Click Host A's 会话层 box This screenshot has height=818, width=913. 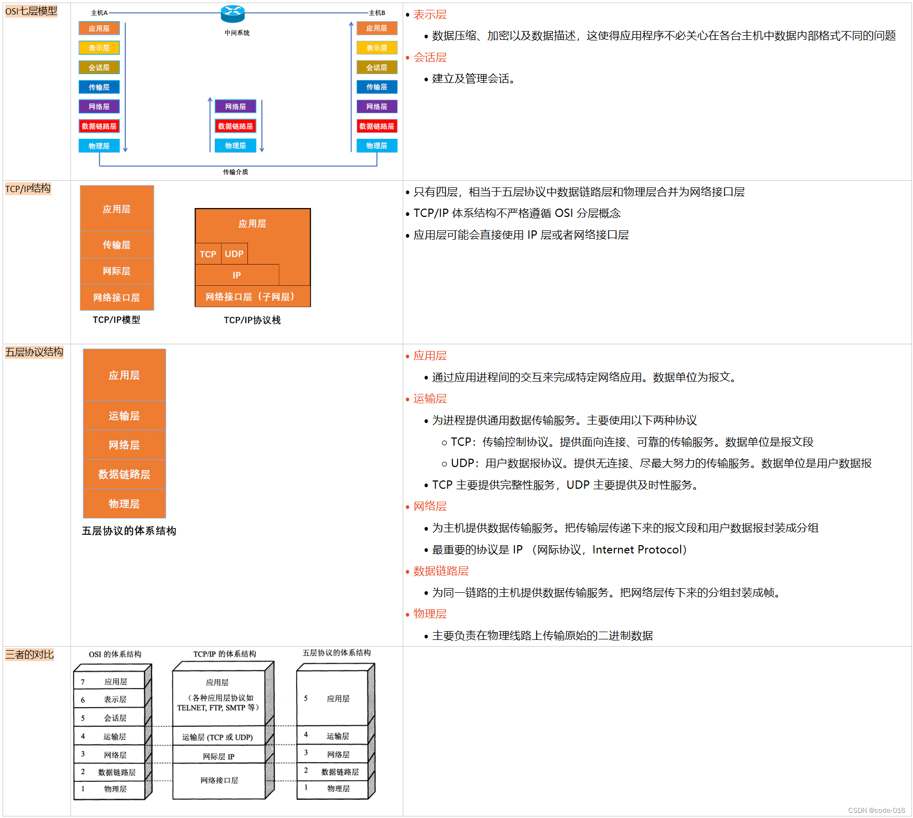click(x=99, y=67)
